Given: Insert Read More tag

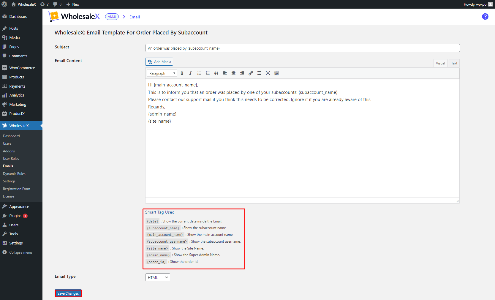Looking at the screenshot, I should (x=259, y=73).
